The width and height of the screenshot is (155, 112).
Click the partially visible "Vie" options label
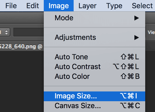tap(151, 32)
